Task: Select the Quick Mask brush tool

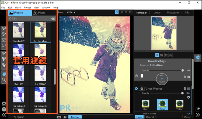Action: coord(4,34)
